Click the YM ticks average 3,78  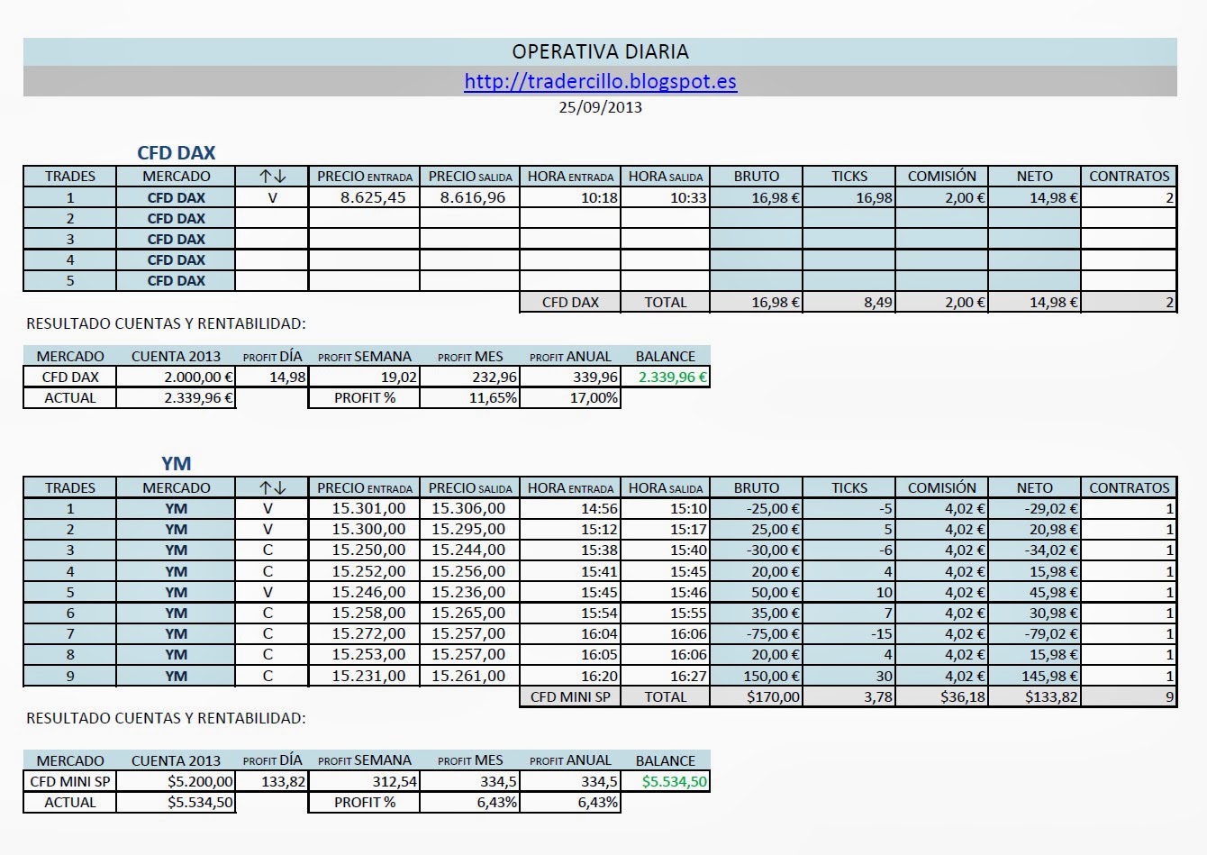pos(877,697)
